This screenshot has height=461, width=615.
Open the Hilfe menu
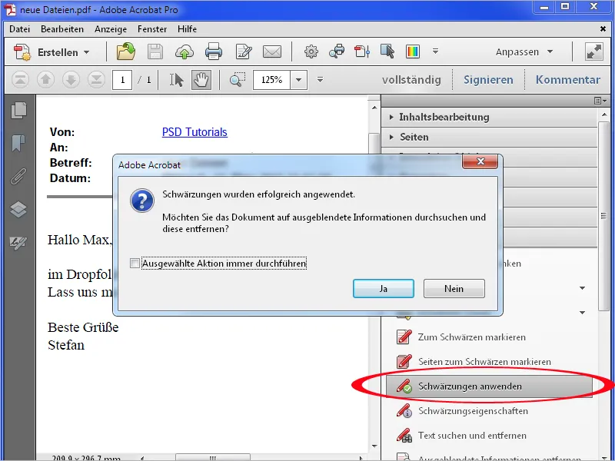click(x=187, y=29)
